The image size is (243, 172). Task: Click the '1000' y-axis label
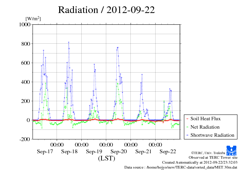[x=25, y=24]
